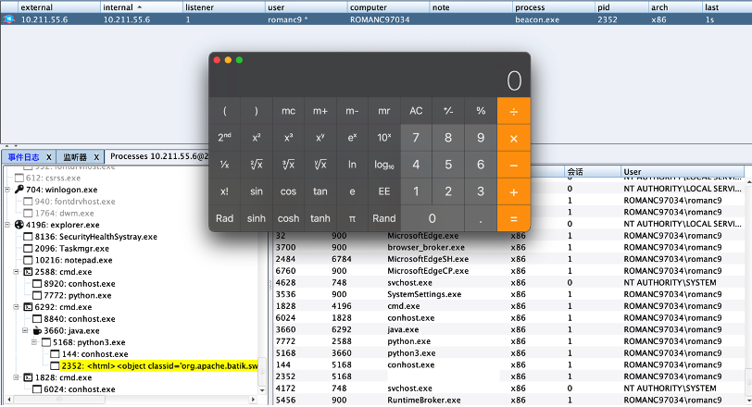
Task: Click the process column header
Action: [554, 7]
